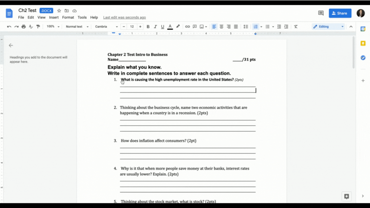Open Google Tasks from the side panel
370x208 pixels.
[363, 57]
